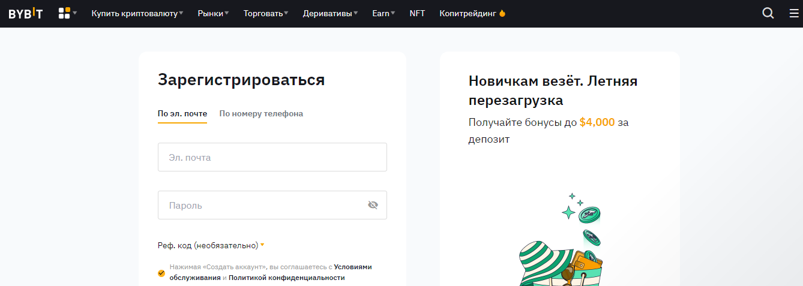
Task: Open the Политикой конфиденциальности link
Action: (287, 278)
